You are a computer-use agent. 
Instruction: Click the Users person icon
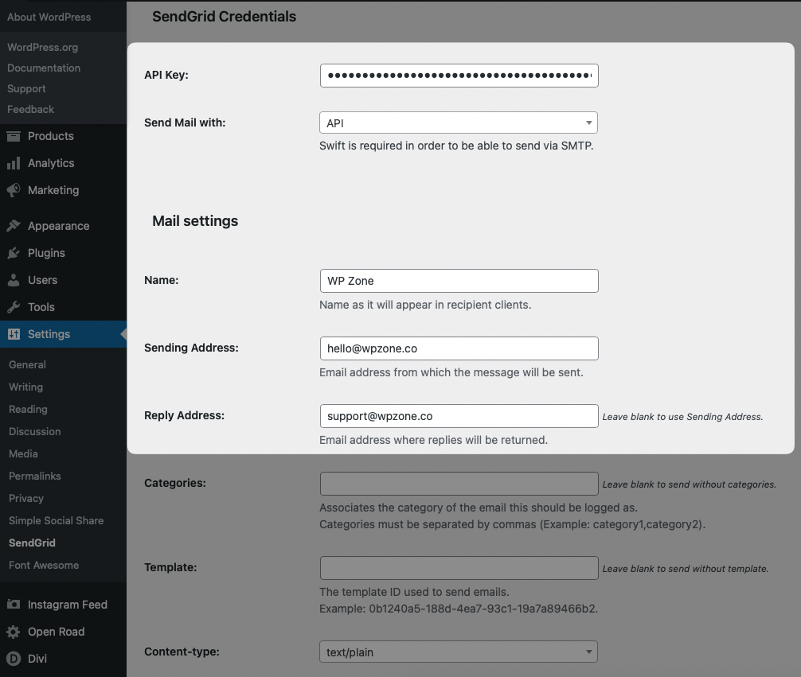14,280
